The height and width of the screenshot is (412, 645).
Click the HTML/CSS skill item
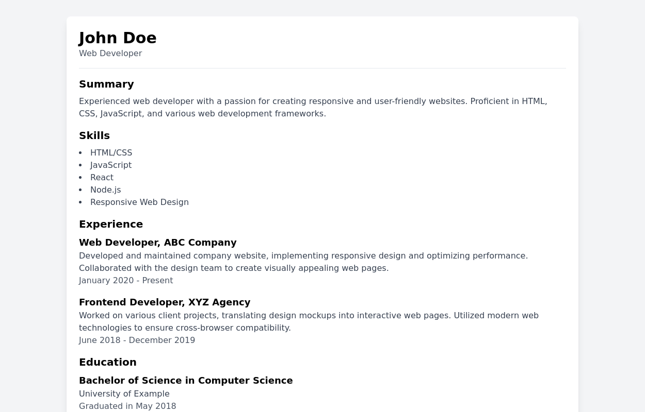point(111,153)
